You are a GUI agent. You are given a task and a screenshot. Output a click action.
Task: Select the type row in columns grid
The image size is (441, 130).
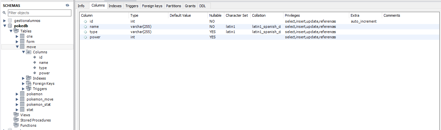pos(260,32)
